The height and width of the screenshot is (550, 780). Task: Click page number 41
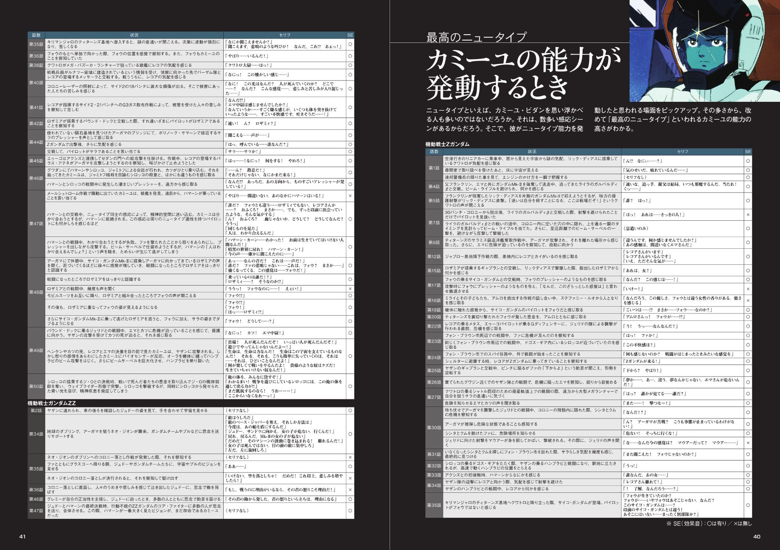point(23,536)
